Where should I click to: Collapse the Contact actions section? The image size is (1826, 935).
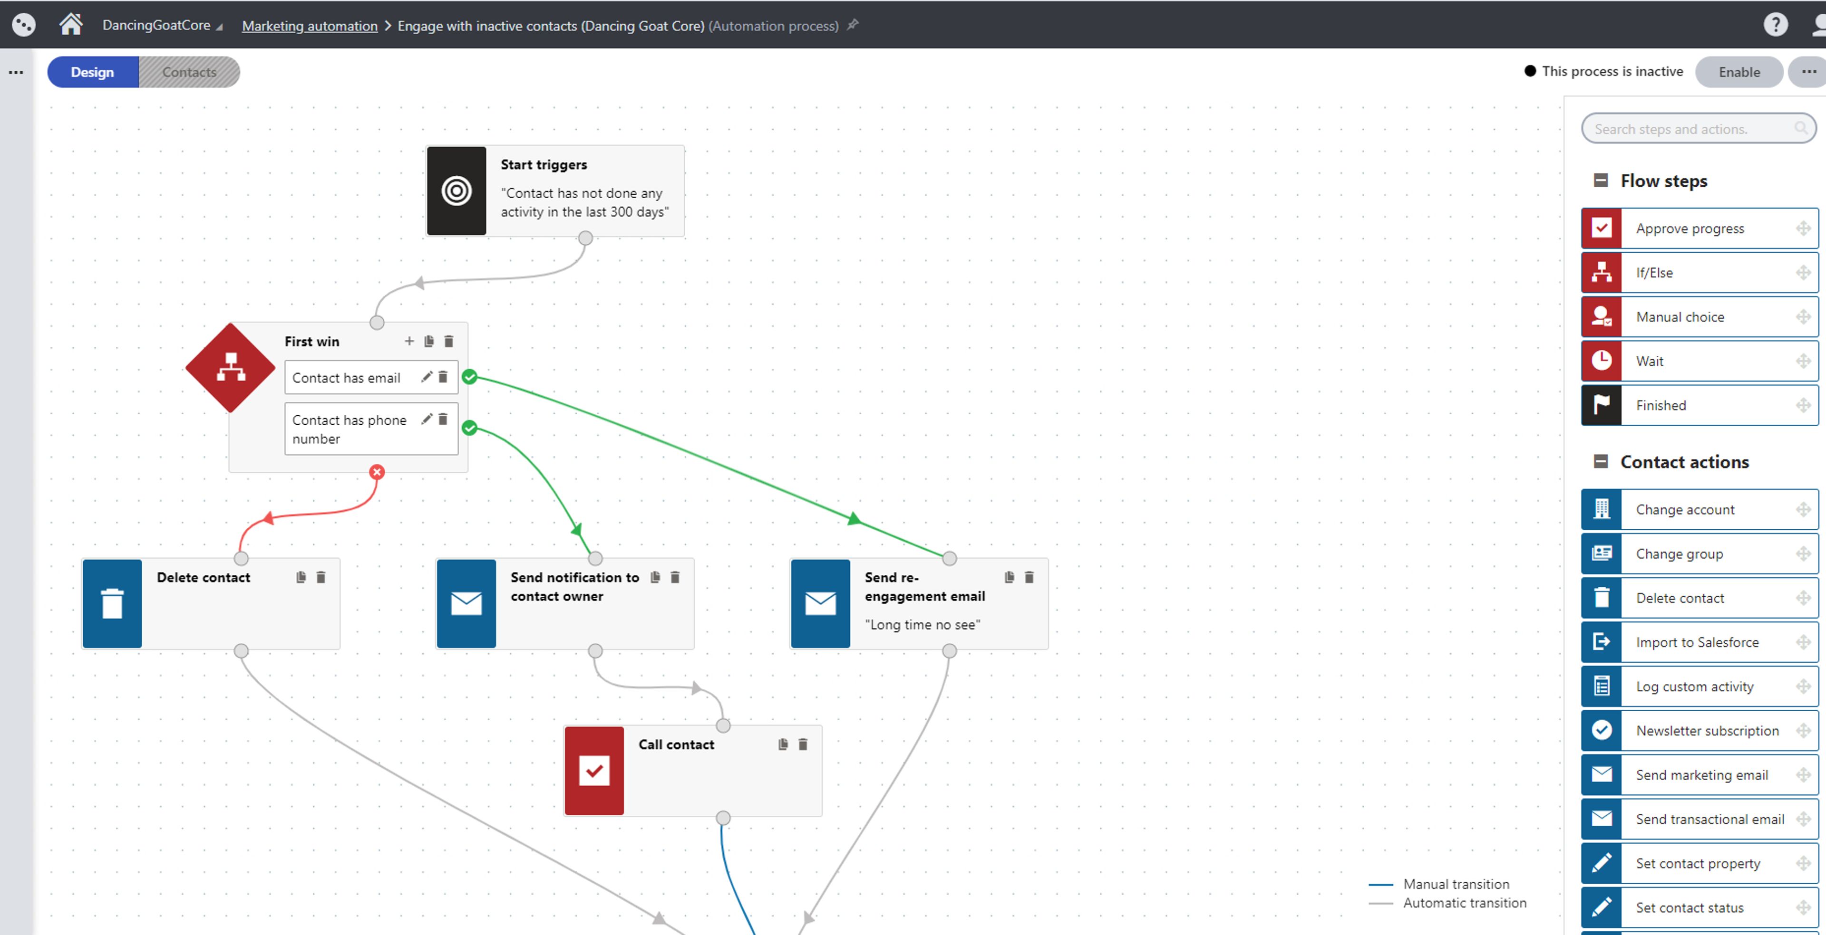pyautogui.click(x=1601, y=461)
